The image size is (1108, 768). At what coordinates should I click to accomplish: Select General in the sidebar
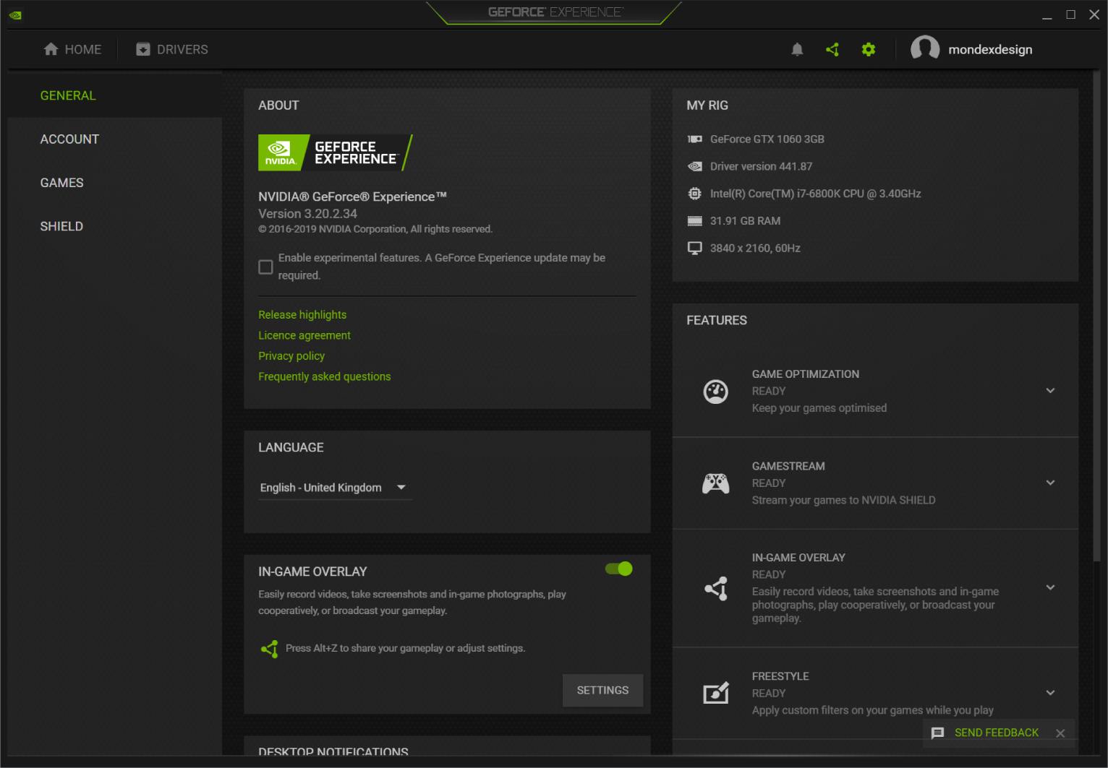(x=114, y=95)
